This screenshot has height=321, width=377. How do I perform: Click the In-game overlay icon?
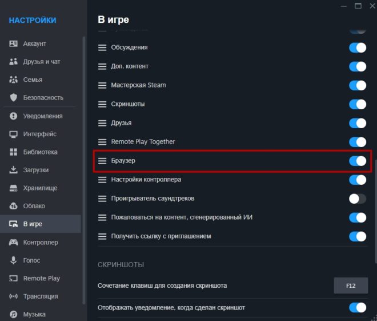[13, 224]
